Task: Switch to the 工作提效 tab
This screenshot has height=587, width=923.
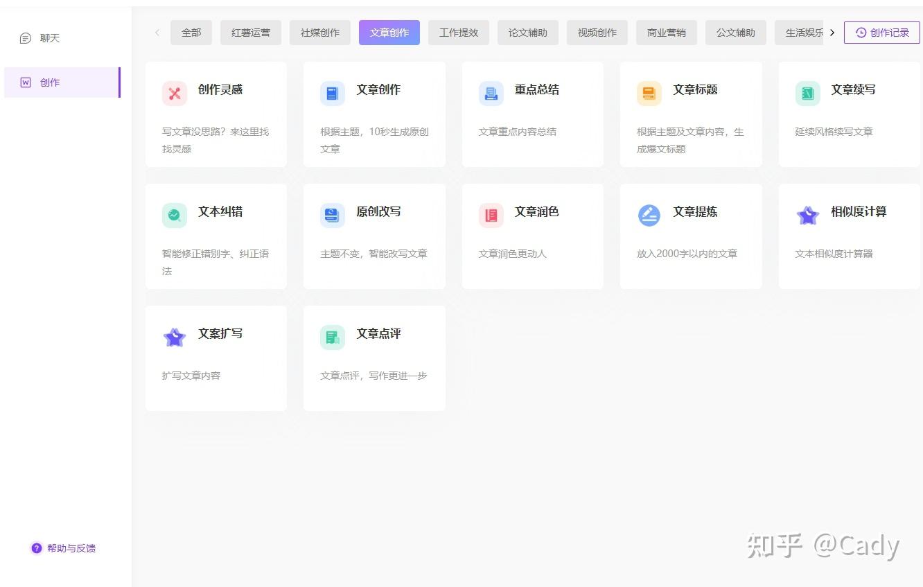Action: (x=459, y=33)
